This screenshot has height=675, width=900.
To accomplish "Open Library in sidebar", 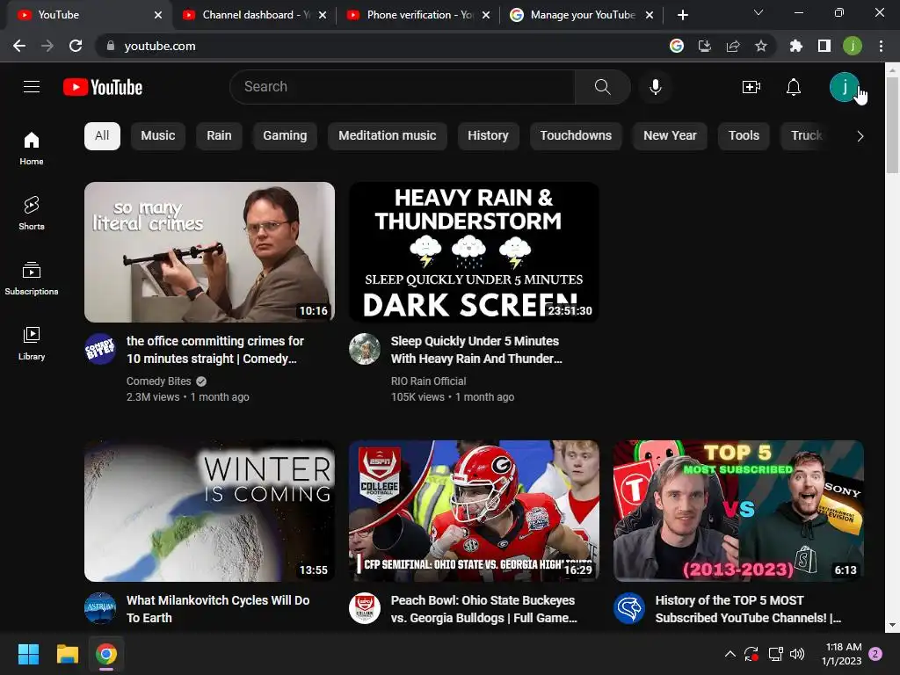I will point(32,343).
